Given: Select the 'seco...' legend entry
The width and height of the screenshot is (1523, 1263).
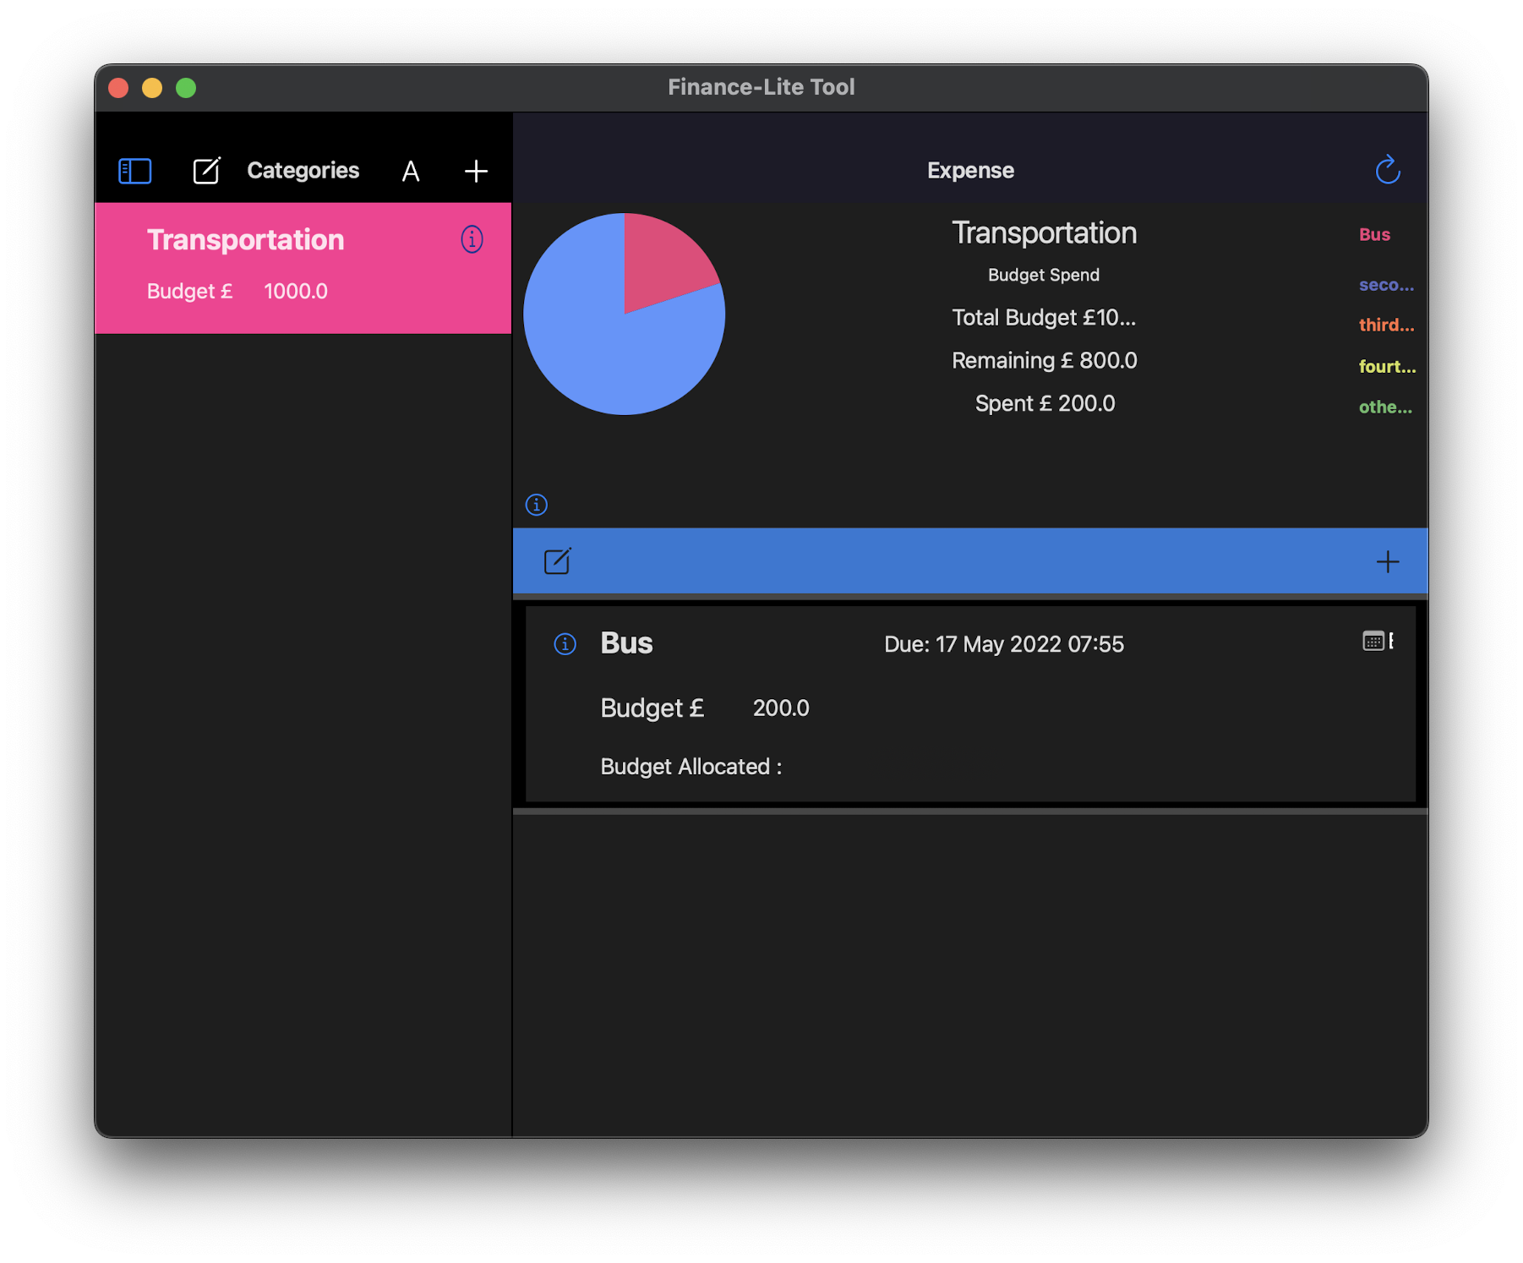Looking at the screenshot, I should pos(1386,285).
